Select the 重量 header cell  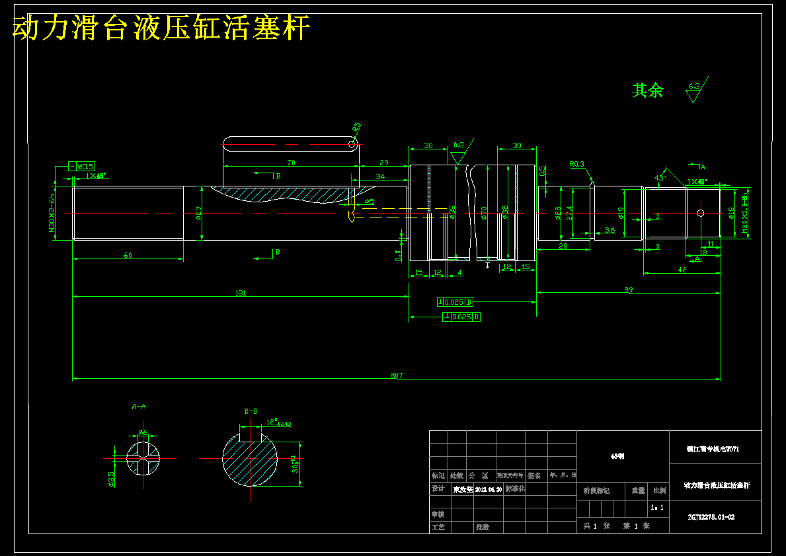tap(638, 491)
